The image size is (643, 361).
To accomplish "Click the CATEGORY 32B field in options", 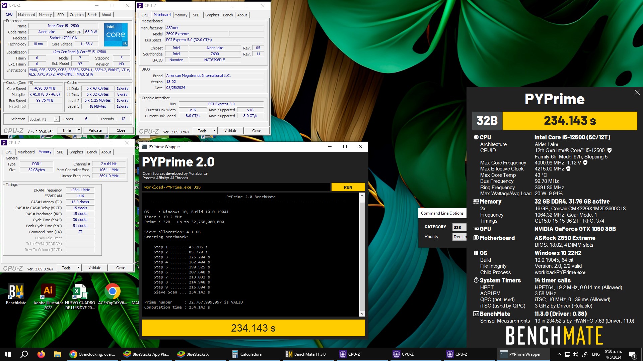I will coord(459,227).
